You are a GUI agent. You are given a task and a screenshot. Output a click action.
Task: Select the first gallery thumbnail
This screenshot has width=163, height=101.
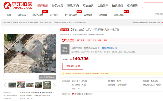(x=12, y=85)
